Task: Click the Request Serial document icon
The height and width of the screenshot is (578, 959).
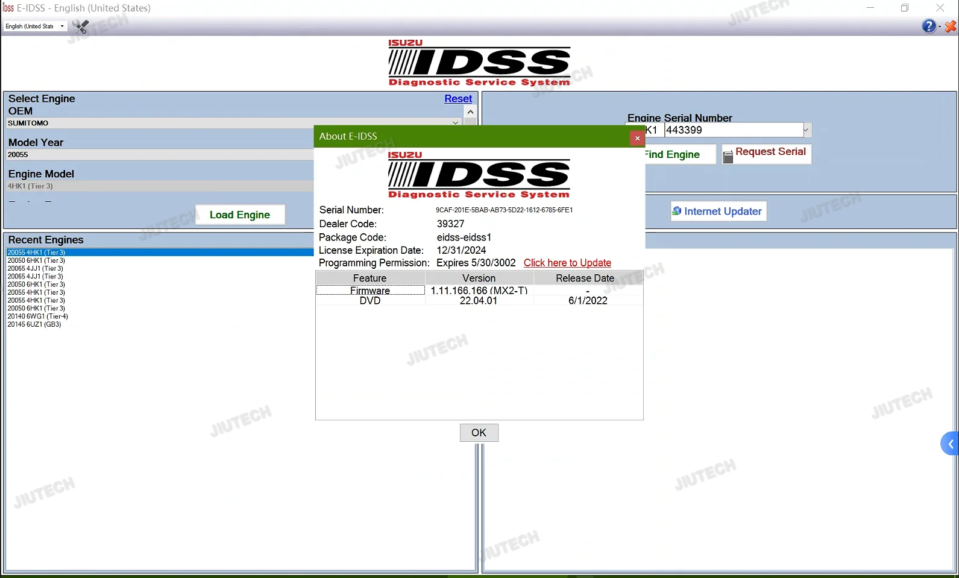Action: (x=728, y=157)
